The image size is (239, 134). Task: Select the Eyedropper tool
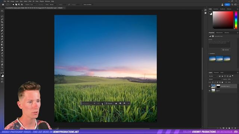(x=2, y=28)
